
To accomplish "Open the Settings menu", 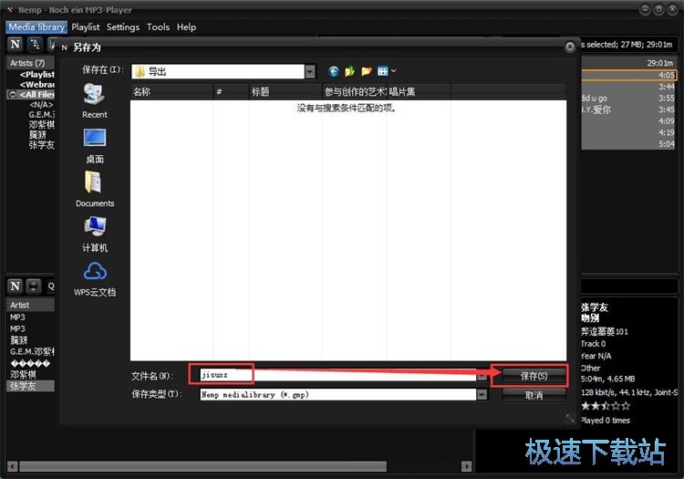I will pos(123,27).
